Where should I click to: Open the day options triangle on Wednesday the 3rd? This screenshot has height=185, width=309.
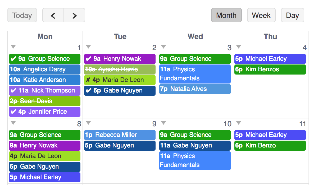(163, 46)
